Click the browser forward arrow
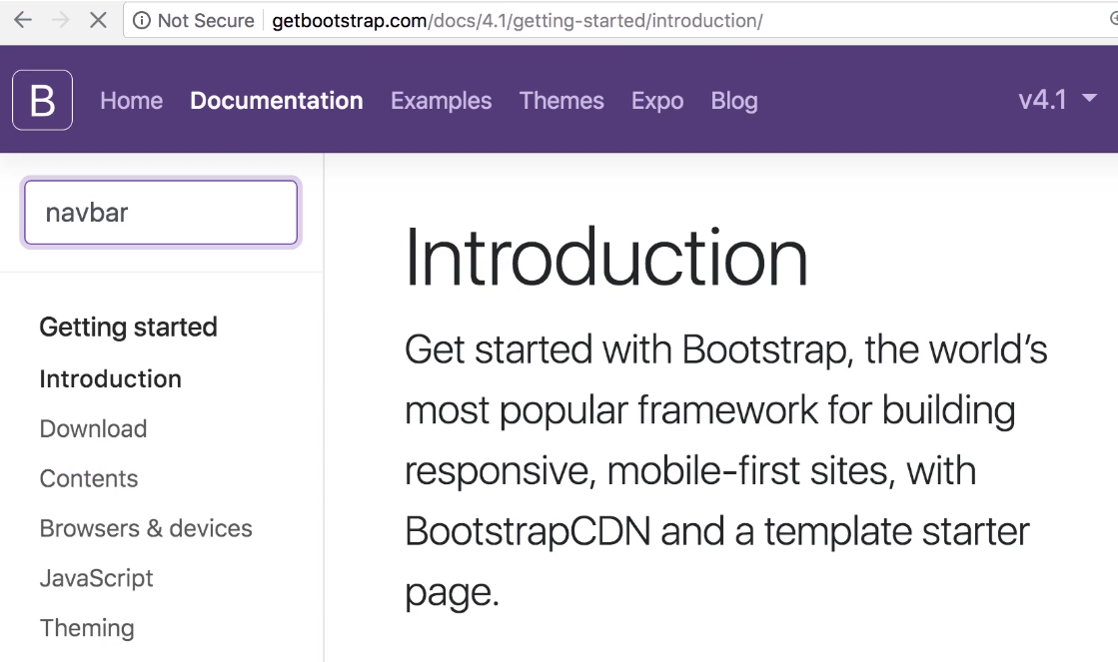Screen dimensions: 1118x662 [x=61, y=20]
